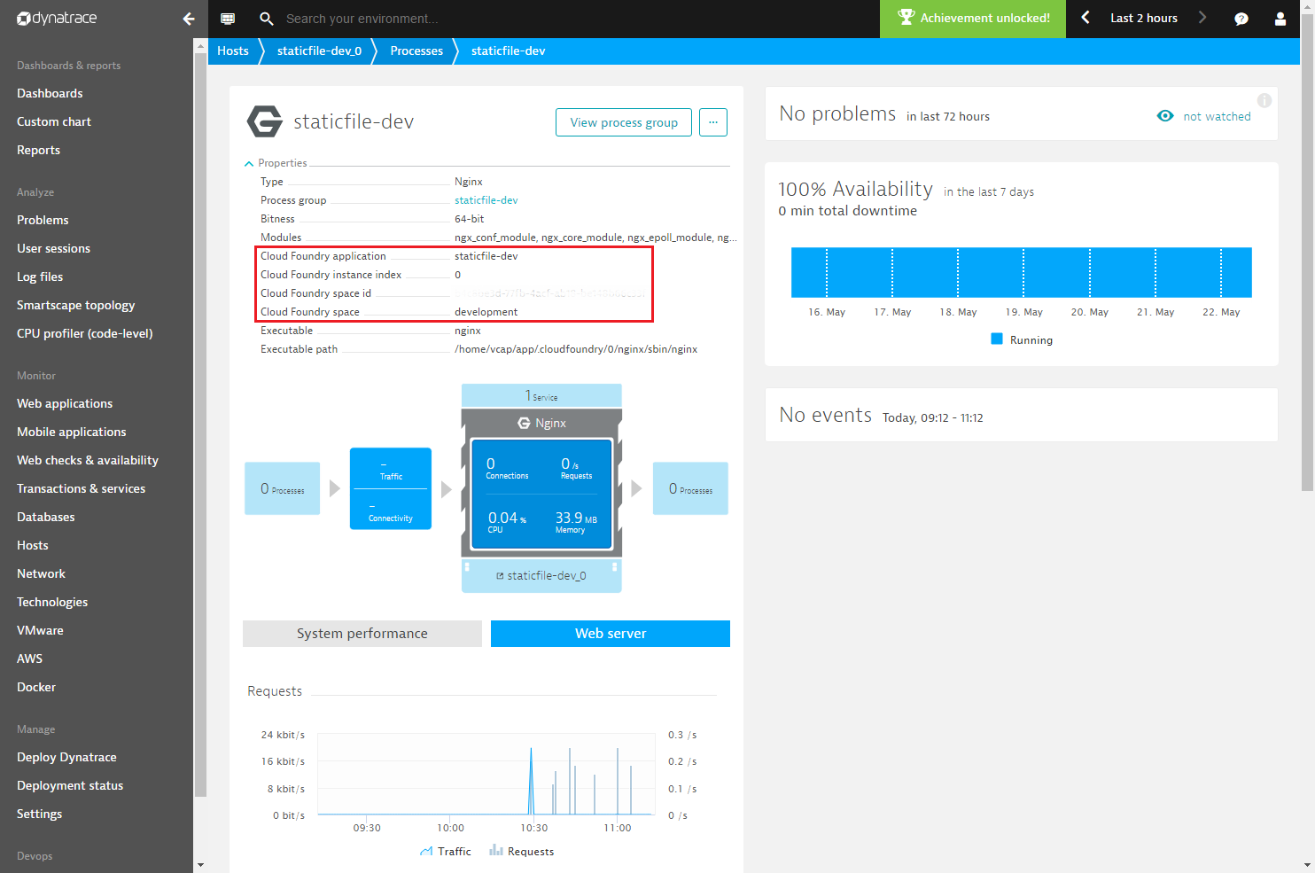Open Hosts in sidebar
The width and height of the screenshot is (1315, 873).
[33, 545]
